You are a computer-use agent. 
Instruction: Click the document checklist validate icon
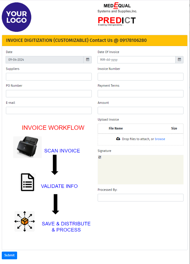pyautogui.click(x=28, y=182)
